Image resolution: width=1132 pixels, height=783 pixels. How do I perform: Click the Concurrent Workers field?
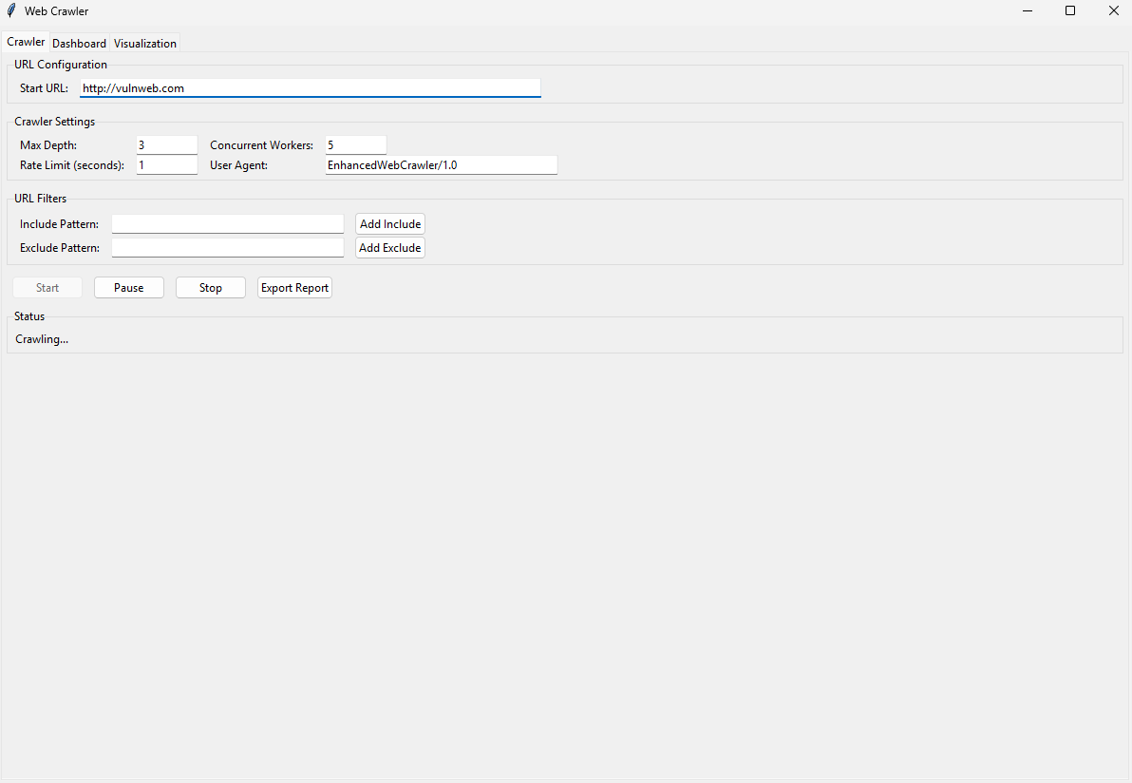tap(356, 145)
